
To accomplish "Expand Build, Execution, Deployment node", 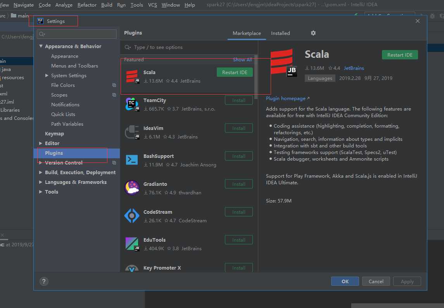I will (40, 172).
